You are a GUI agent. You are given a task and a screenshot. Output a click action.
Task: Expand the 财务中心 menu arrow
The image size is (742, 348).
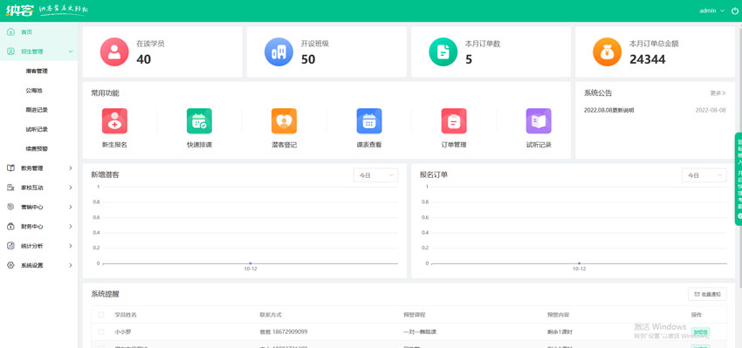point(71,227)
